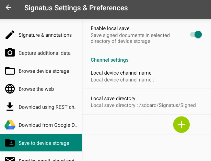Open Capture additional data section
This screenshot has width=211, height=161.
45,53
